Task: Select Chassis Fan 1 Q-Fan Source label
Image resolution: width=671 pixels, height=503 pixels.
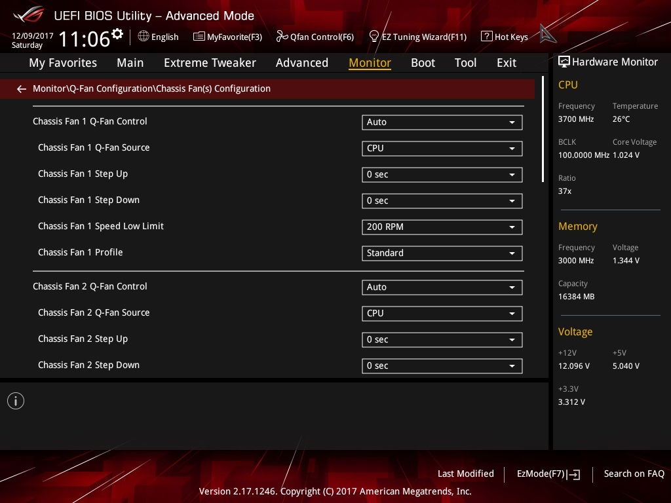Action: tap(94, 147)
